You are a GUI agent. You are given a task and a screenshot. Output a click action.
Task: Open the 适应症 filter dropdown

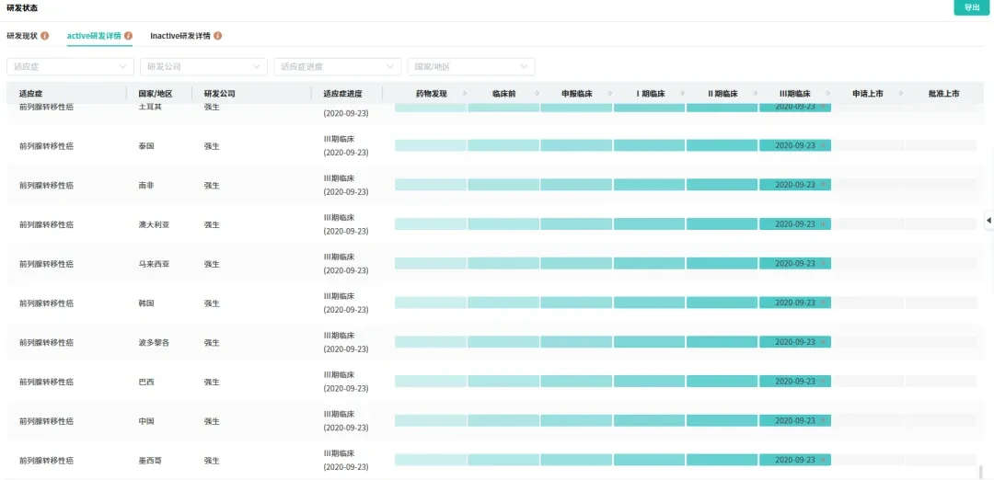click(70, 66)
